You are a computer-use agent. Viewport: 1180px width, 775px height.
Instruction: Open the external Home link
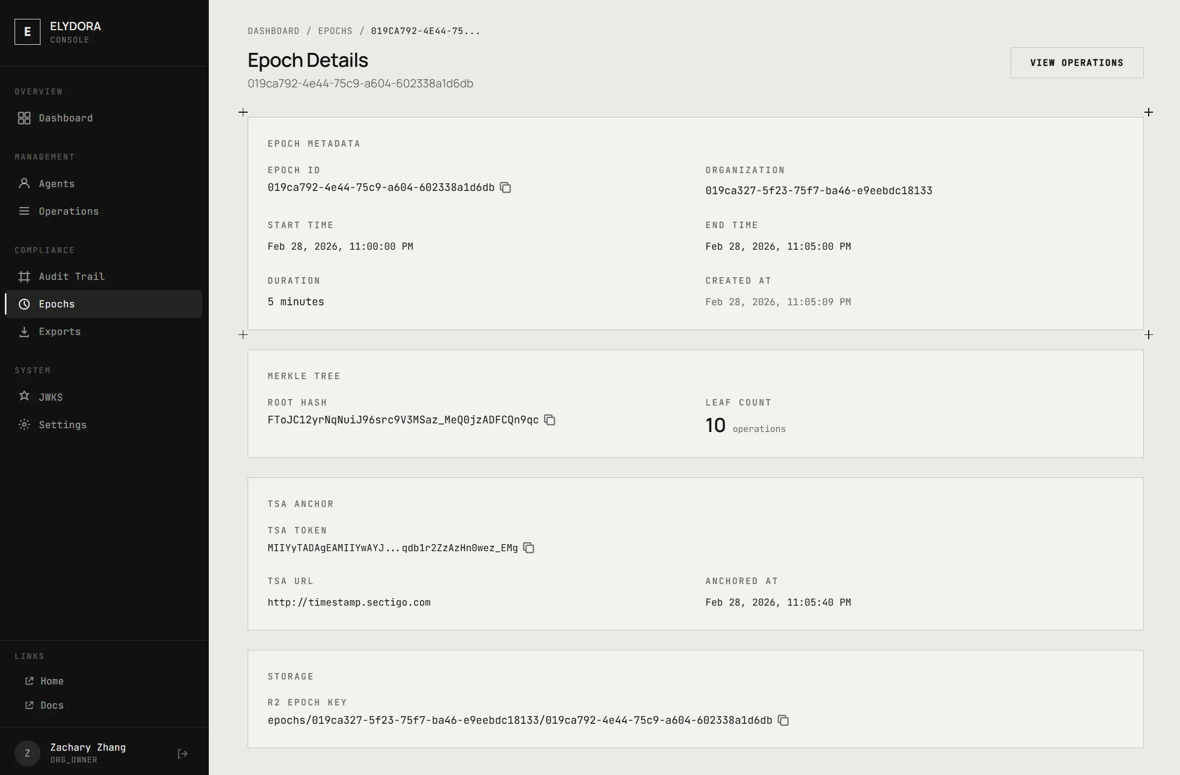51,681
